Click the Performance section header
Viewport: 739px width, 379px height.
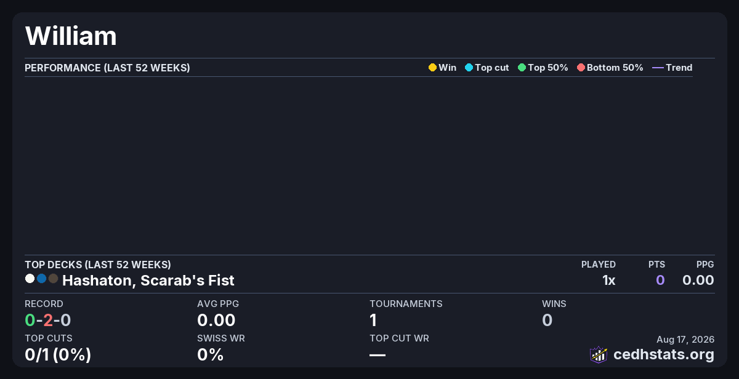coord(107,68)
